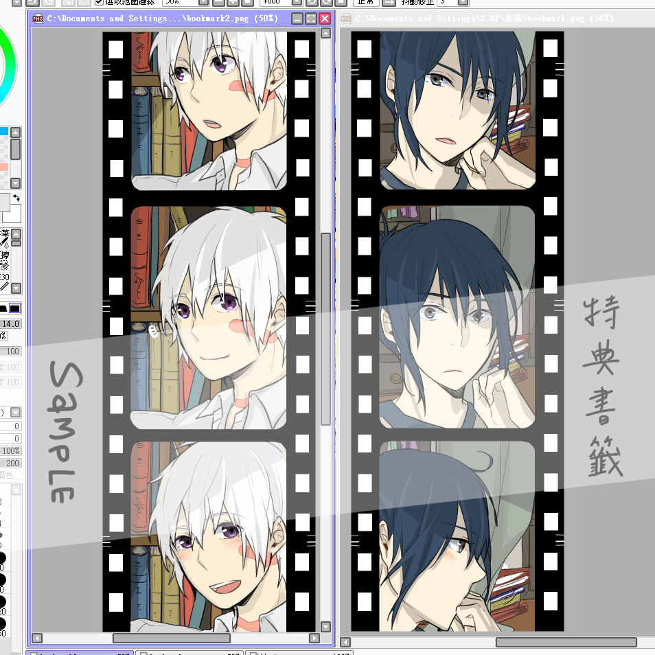Click the slider showing 200 in the brush settings
This screenshot has width=655, height=655.
coord(10,463)
